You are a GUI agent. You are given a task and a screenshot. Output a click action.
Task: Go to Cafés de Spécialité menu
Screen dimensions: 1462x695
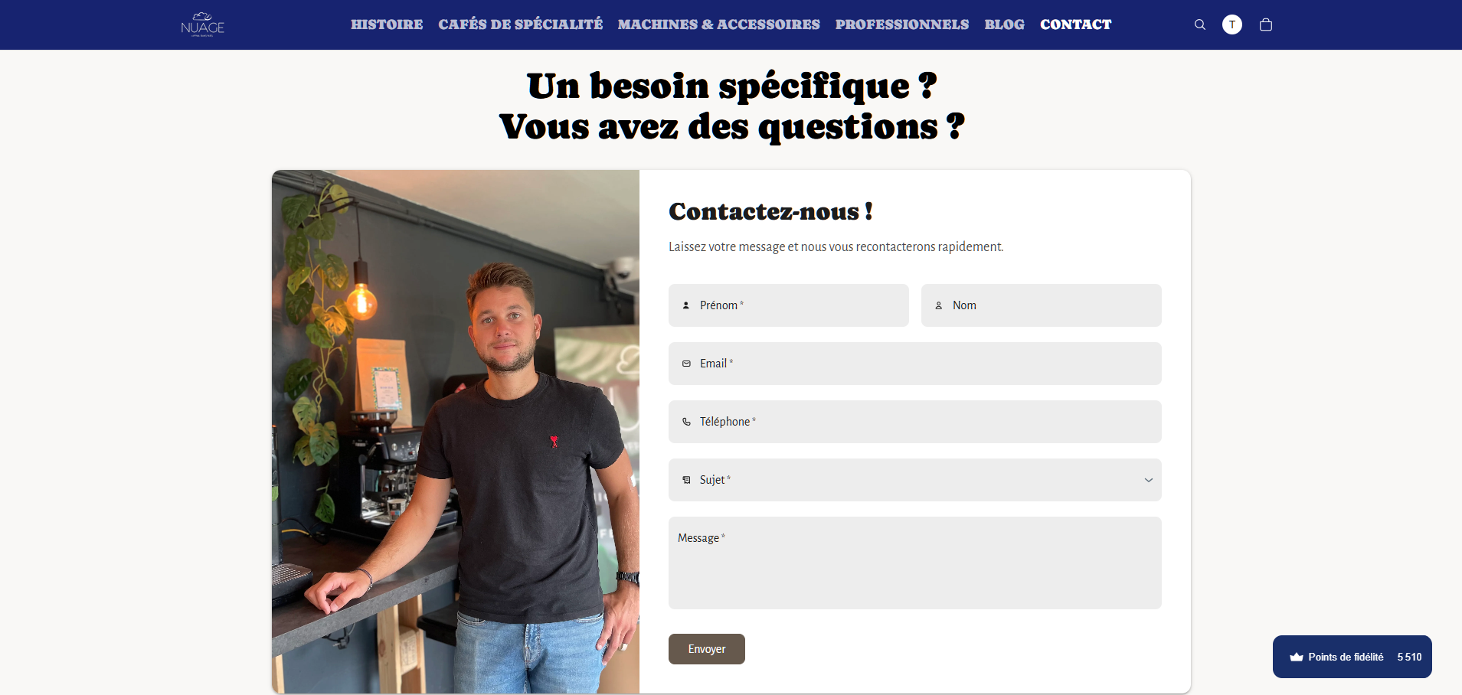[x=520, y=24]
